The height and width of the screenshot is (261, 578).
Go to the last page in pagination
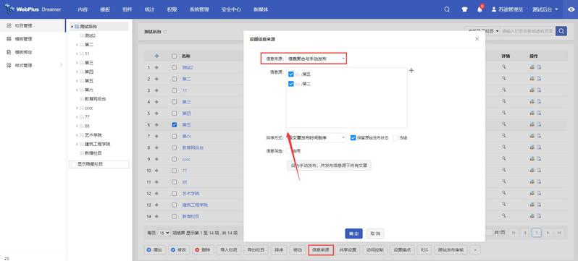tap(559, 232)
